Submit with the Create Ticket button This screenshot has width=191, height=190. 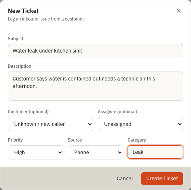162,178
